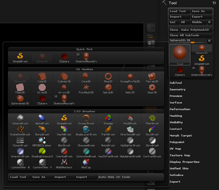
Task: Select the Ring3D mesh
Action: 108,78
